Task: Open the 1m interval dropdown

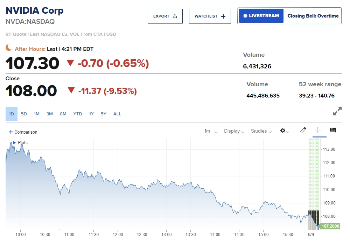Action: tap(211, 131)
